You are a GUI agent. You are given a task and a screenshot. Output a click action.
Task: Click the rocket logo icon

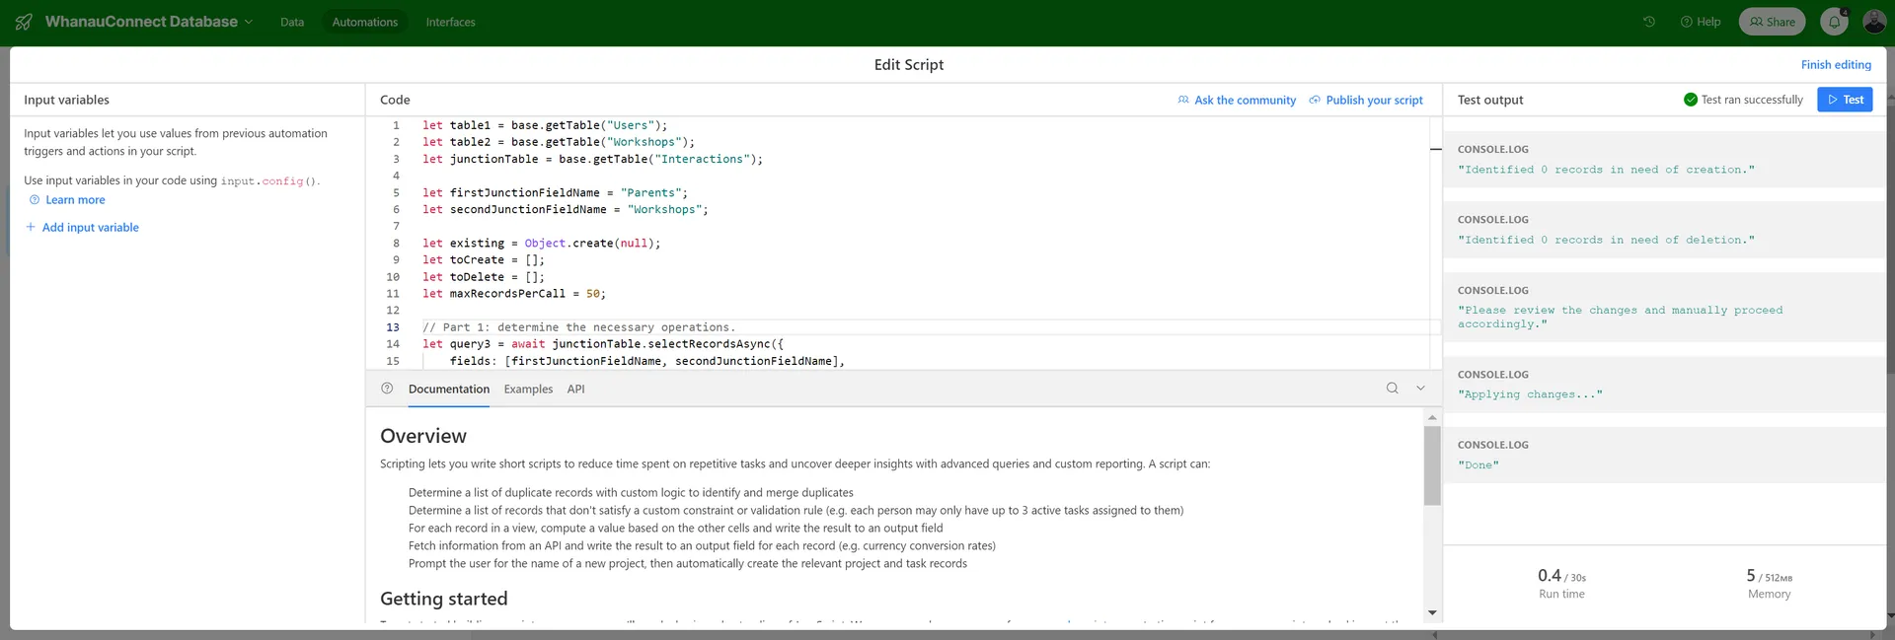pyautogui.click(x=24, y=22)
